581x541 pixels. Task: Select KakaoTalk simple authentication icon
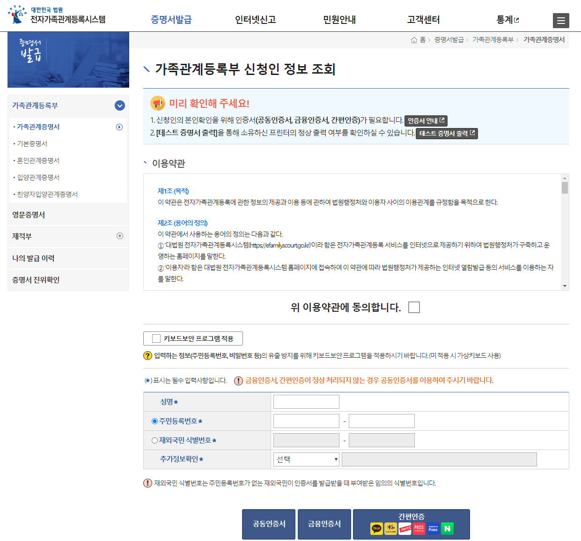pyautogui.click(x=376, y=528)
